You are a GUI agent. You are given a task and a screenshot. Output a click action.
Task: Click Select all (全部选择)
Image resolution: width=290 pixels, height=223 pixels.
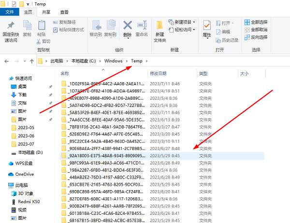click(256, 22)
